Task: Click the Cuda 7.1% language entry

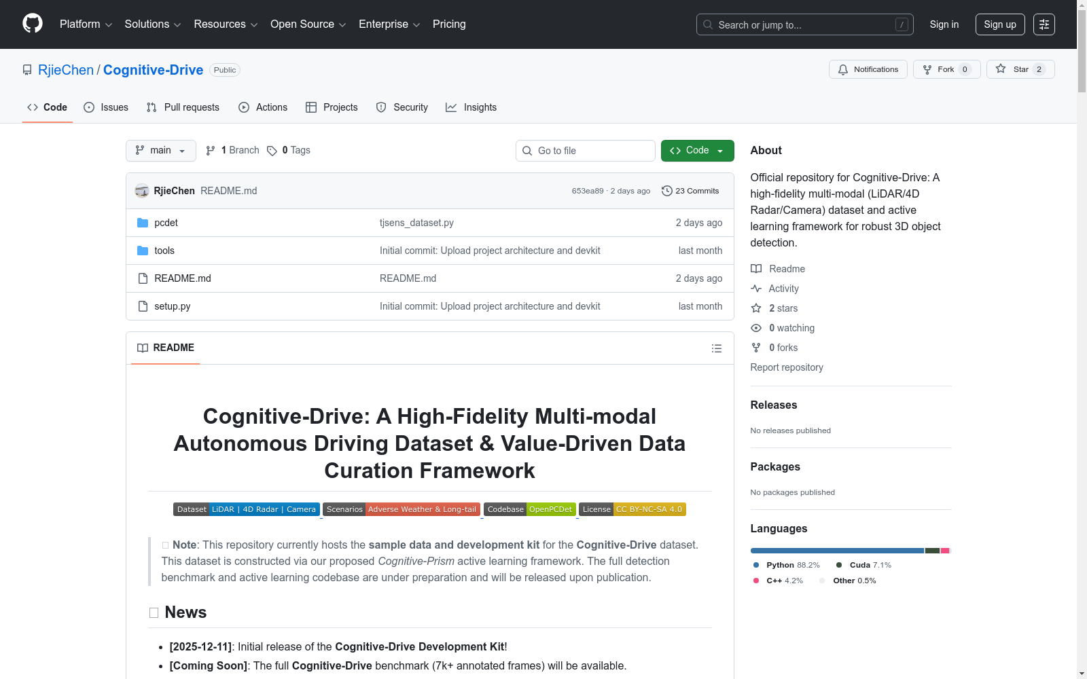Action: [x=863, y=565]
